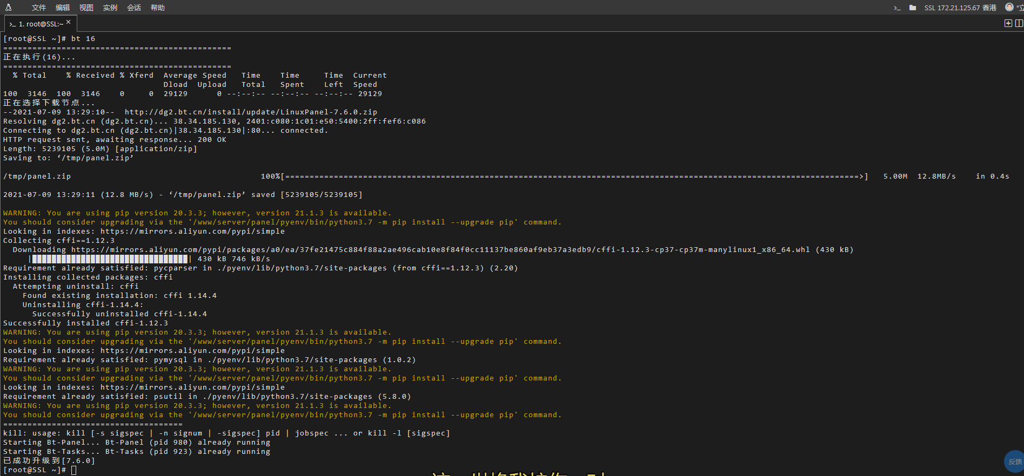Click the terminal cursor at the last prompt
The image size is (1024, 476).
[x=74, y=470]
